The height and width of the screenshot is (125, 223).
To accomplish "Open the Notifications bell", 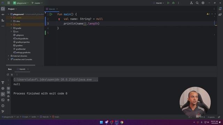I will pos(220,9).
